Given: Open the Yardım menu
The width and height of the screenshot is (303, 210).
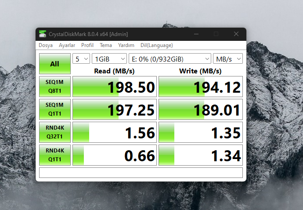Looking at the screenshot, I should coord(126,45).
